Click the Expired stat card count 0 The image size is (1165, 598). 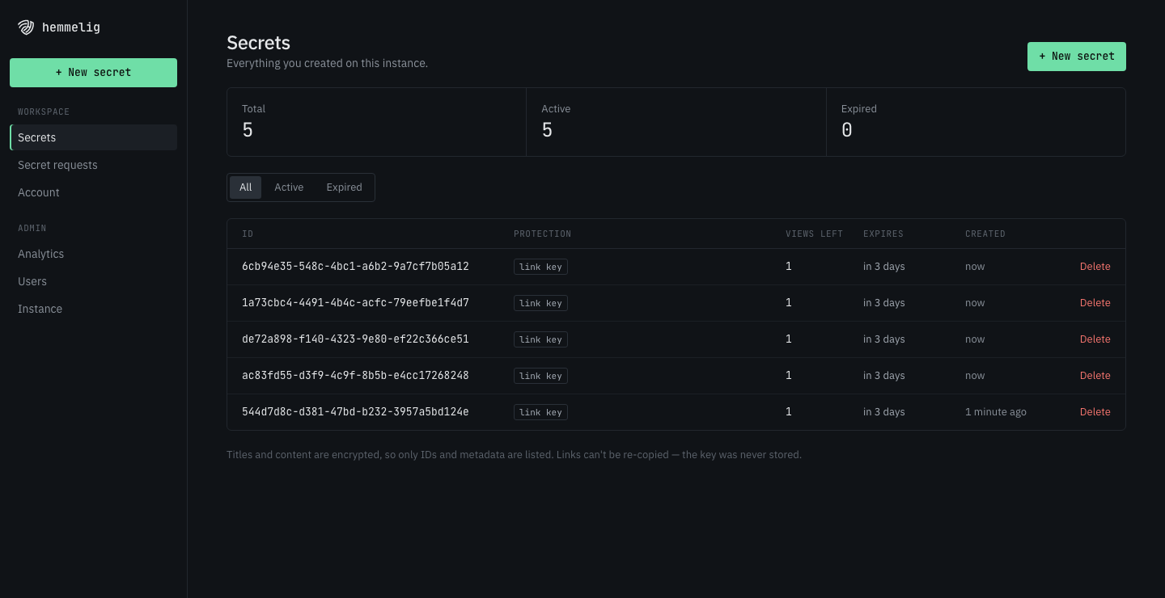(x=847, y=130)
